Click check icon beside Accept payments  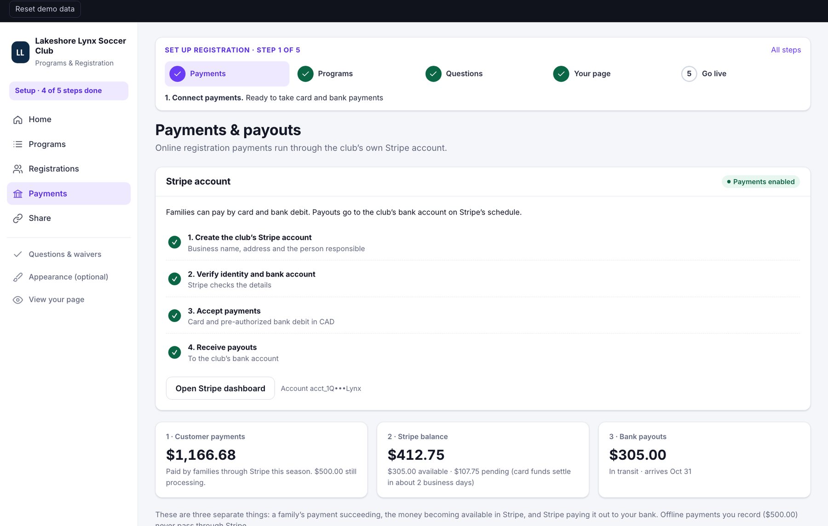click(x=174, y=316)
